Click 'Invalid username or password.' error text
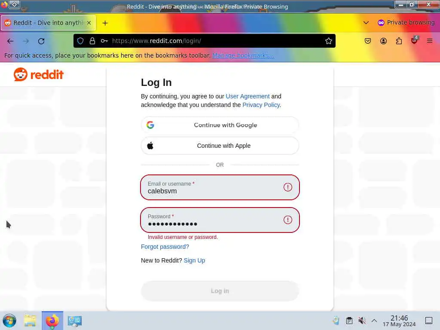Image resolution: width=440 pixels, height=330 pixels. pos(183,237)
